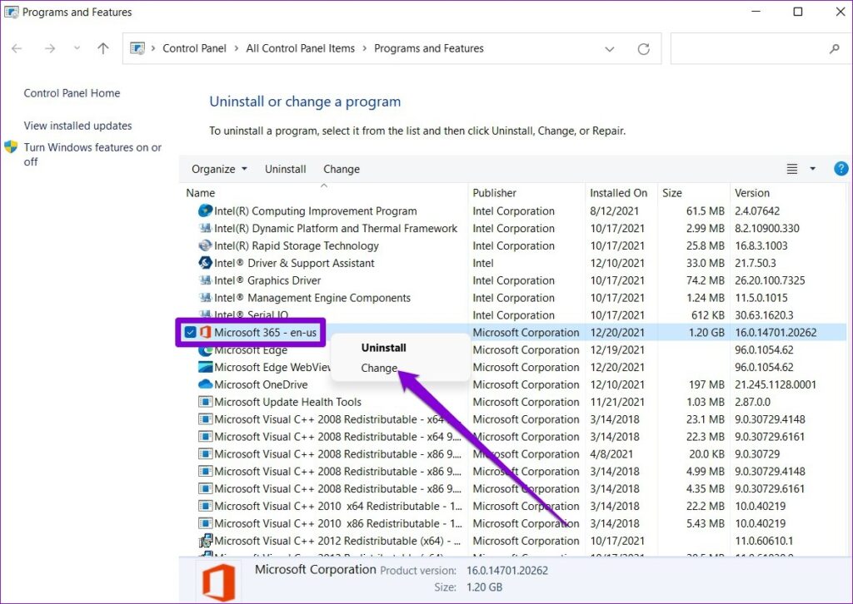
Task: Click the Windows features shield icon
Action: pos(11,147)
